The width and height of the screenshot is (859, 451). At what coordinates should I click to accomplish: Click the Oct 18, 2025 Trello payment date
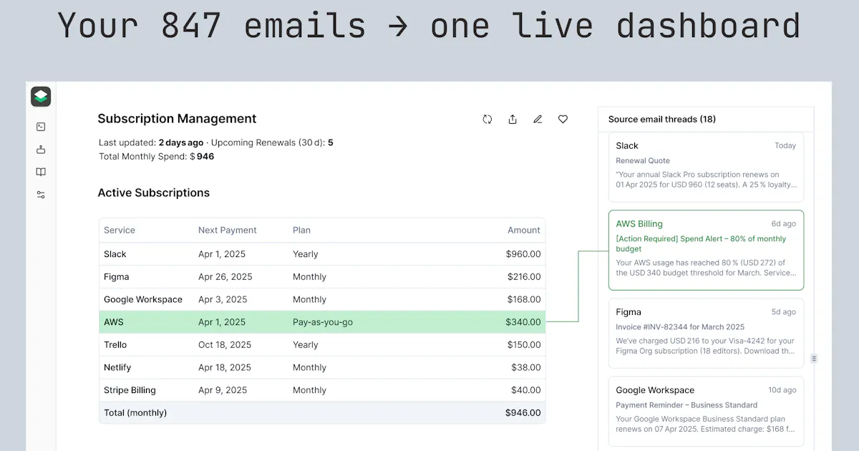pyautogui.click(x=225, y=345)
